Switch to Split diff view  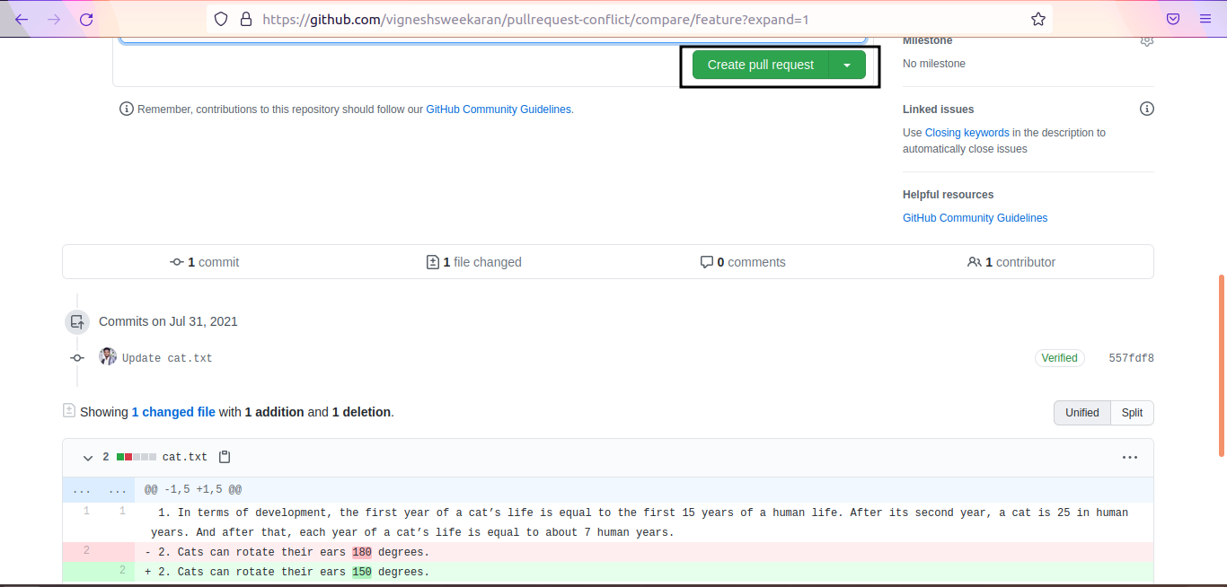click(x=1131, y=412)
